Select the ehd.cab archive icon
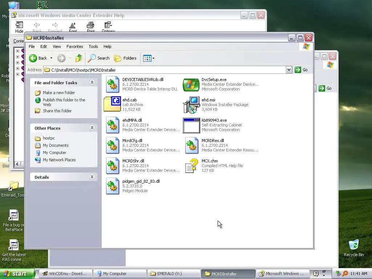The image size is (372, 279). click(x=112, y=104)
